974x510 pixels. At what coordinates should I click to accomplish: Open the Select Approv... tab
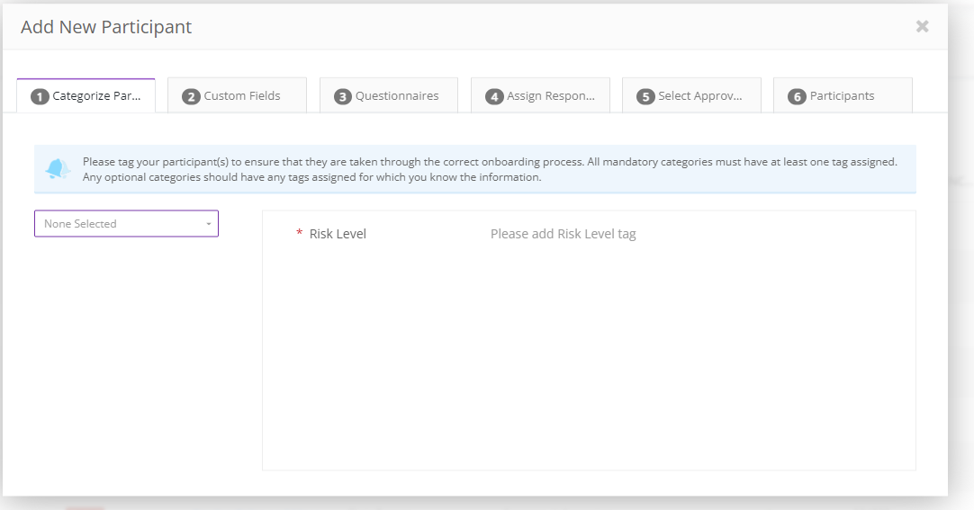[691, 95]
